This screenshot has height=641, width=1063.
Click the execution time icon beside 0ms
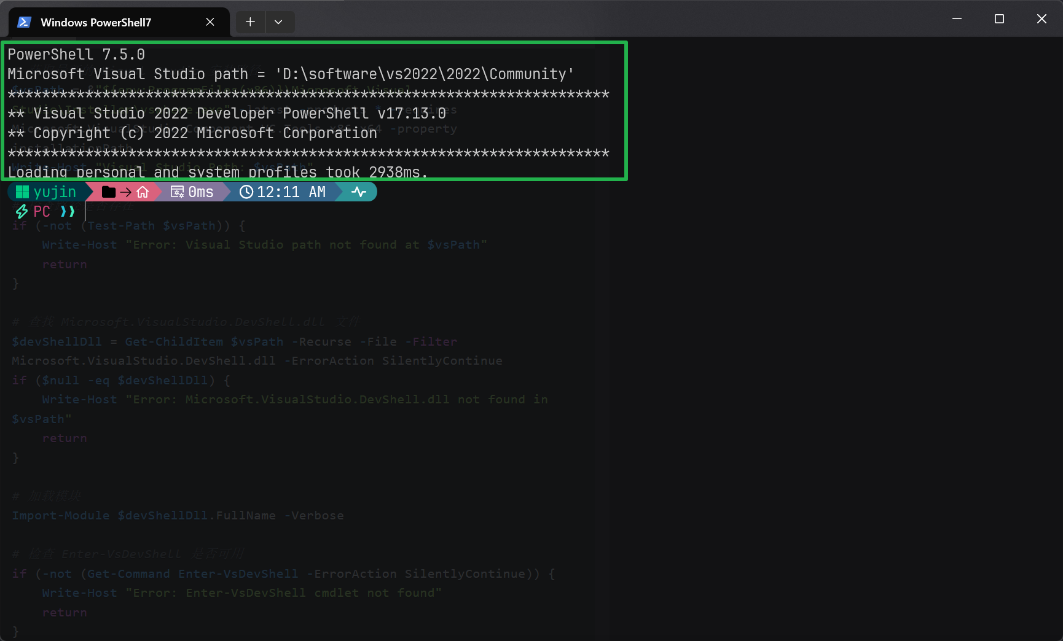[x=177, y=192]
